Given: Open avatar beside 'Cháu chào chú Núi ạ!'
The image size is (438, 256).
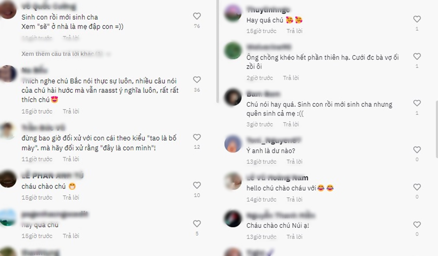Looking at the screenshot, I should (233, 219).
